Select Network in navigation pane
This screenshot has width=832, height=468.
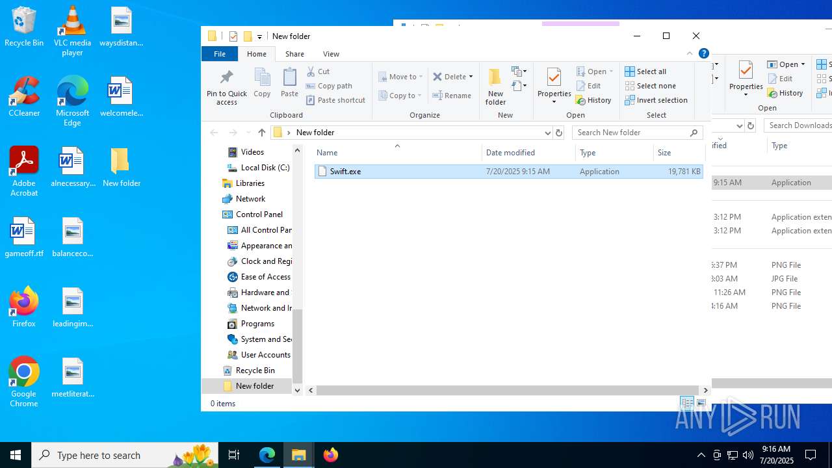point(250,199)
